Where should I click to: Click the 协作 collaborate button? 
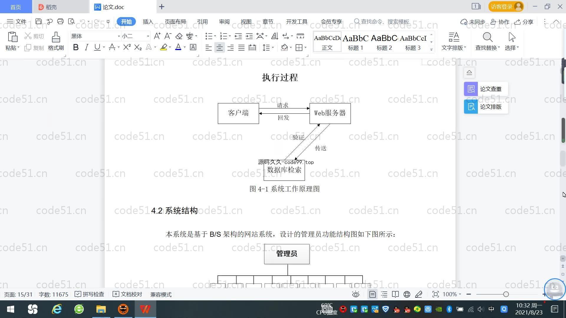500,22
